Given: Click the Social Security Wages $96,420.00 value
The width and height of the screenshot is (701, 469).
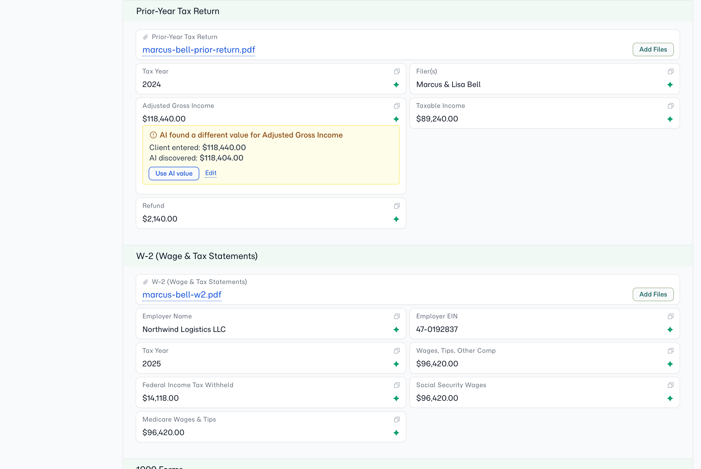Looking at the screenshot, I should click(x=437, y=398).
